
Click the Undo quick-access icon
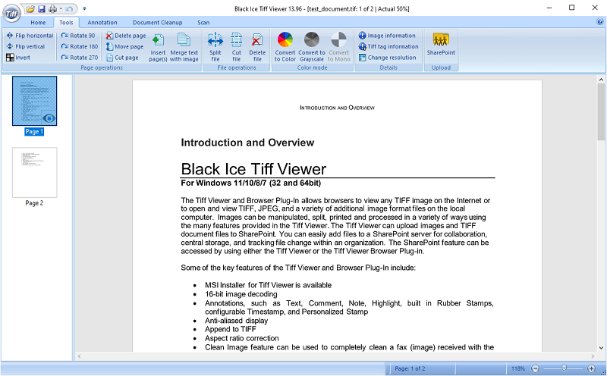point(69,8)
